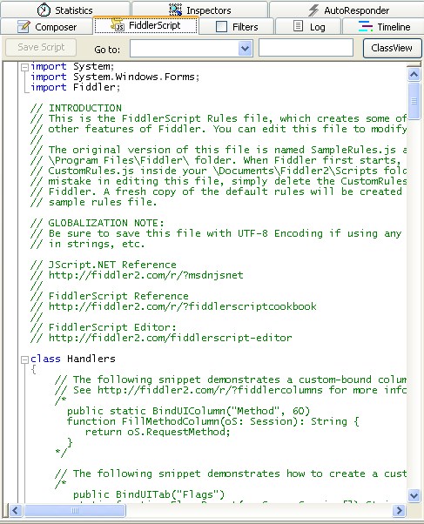The image size is (424, 524).
Task: Click the "function FillMethodColumn" line
Action: point(213,421)
